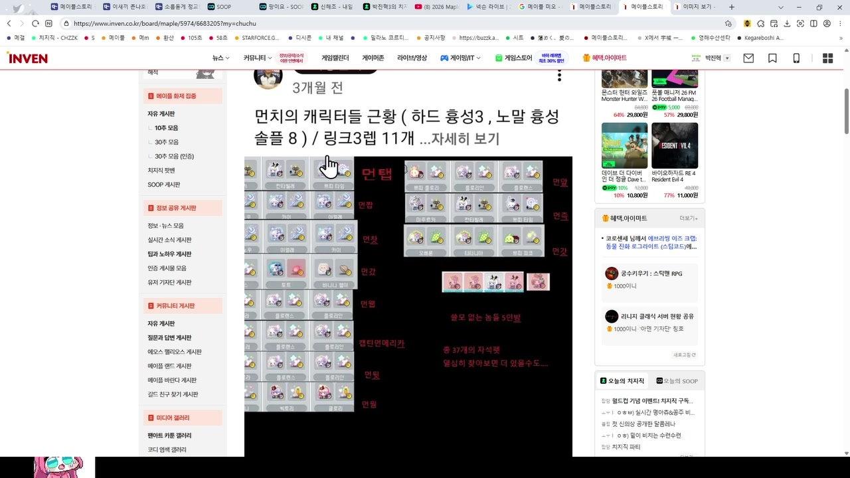Click the INVEN logo

pos(27,58)
